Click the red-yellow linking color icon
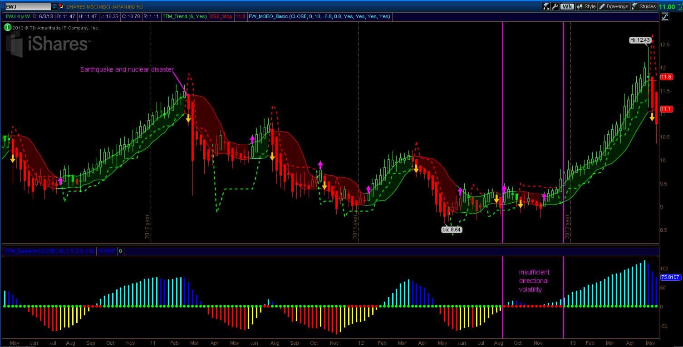 pos(61,6)
